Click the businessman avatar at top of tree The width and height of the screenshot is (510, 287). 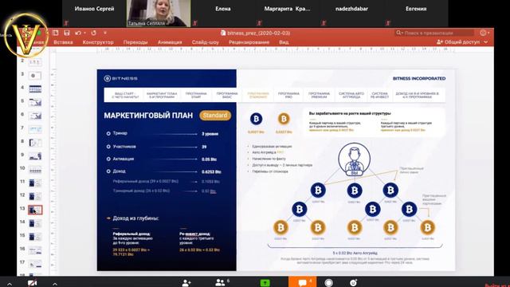(x=354, y=159)
